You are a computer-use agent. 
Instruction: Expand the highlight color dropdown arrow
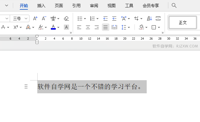(46, 27)
